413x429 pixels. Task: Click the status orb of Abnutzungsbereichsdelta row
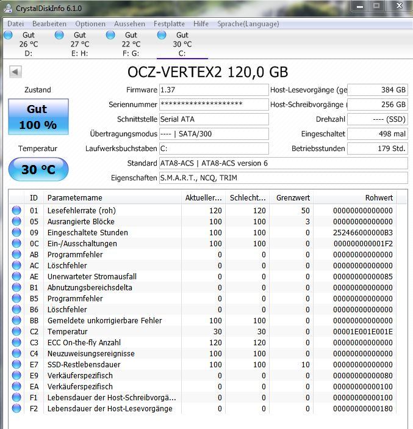[x=16, y=287]
